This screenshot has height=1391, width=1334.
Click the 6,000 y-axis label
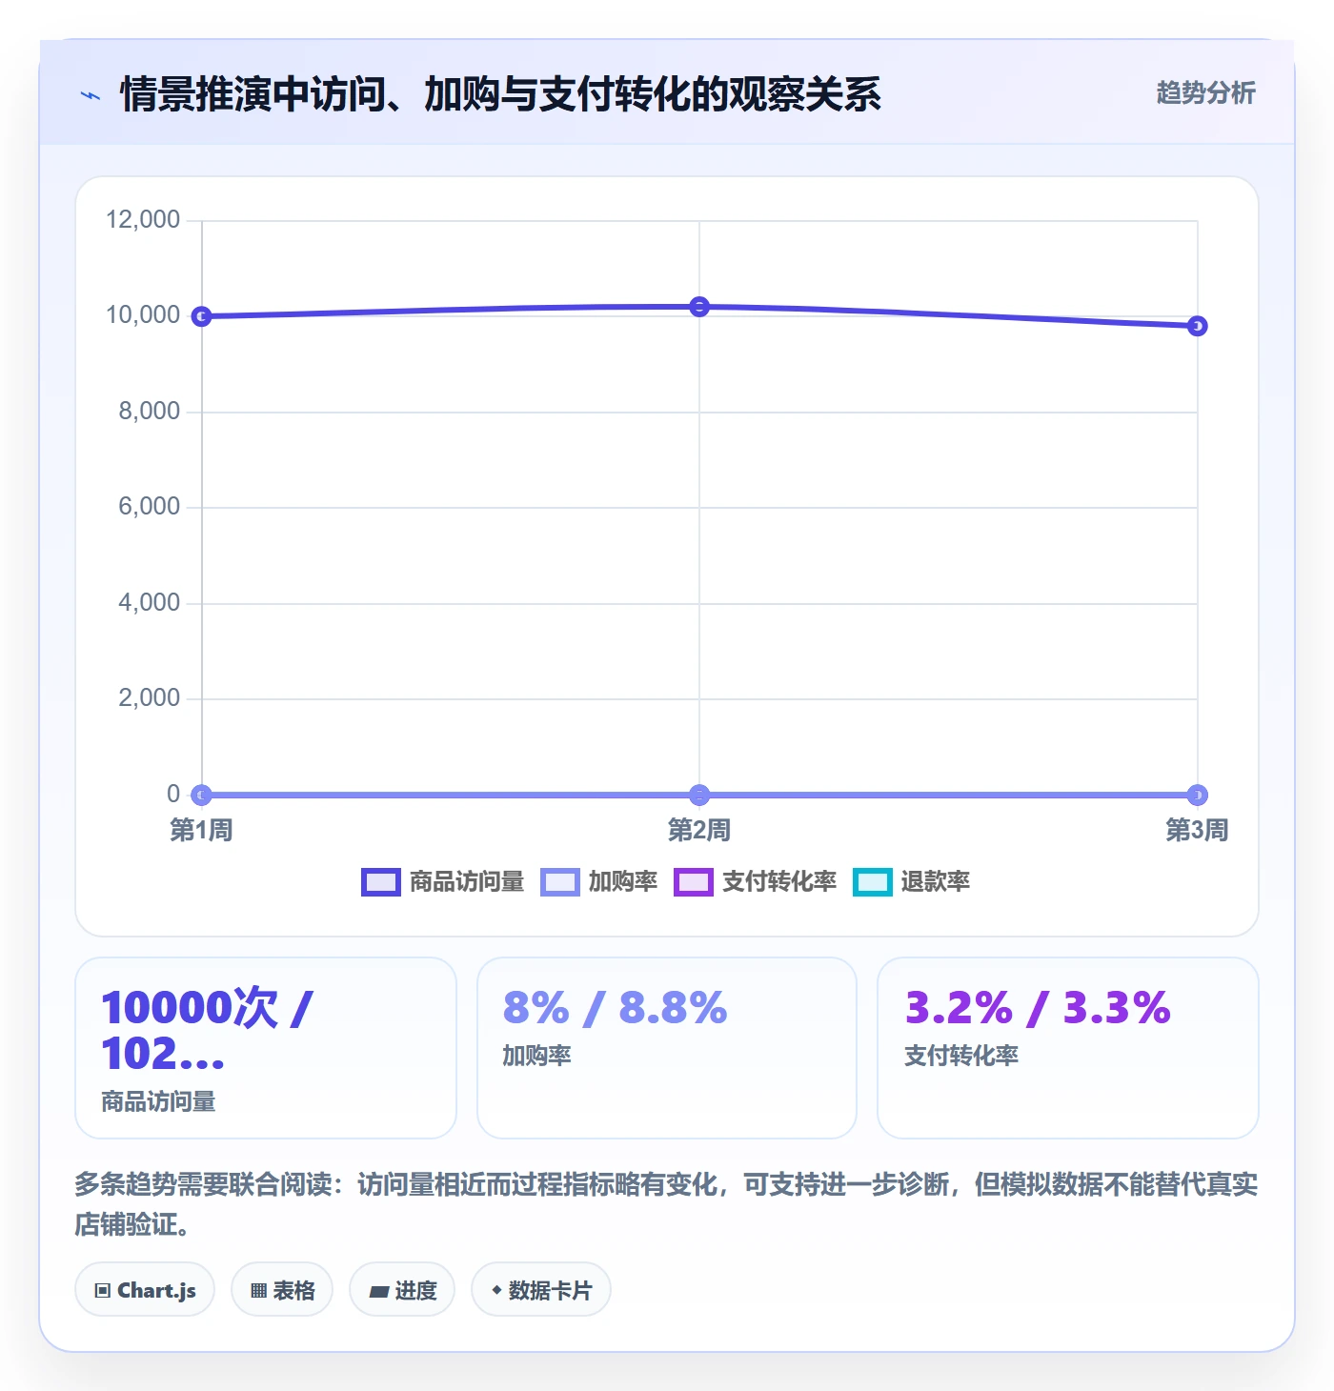(150, 507)
